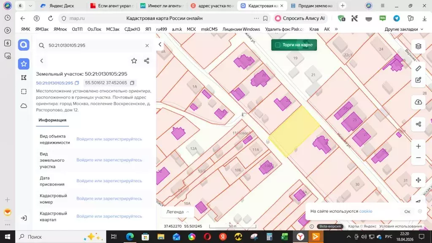
Task: Select the ruler measurement tool
Action: (x=418, y=68)
